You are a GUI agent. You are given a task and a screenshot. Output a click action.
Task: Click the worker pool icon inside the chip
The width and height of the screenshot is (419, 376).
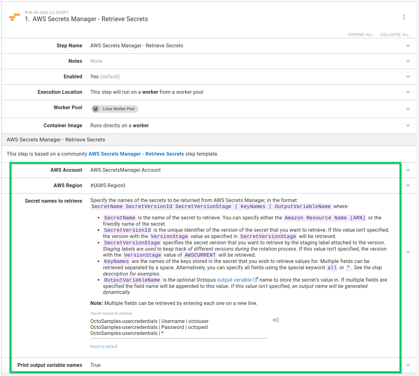pos(96,109)
